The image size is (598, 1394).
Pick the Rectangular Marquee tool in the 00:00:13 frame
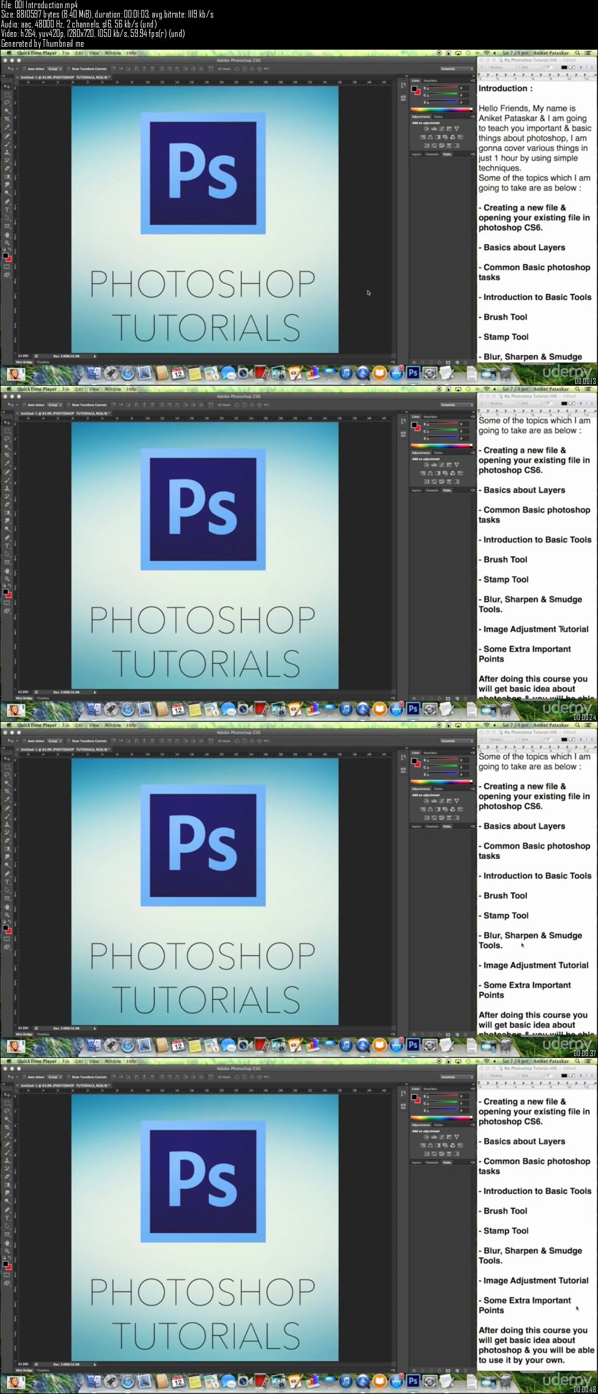7,94
